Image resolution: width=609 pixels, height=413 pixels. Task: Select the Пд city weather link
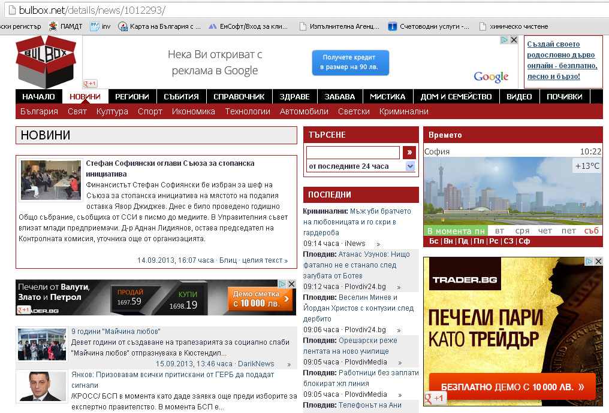(463, 241)
